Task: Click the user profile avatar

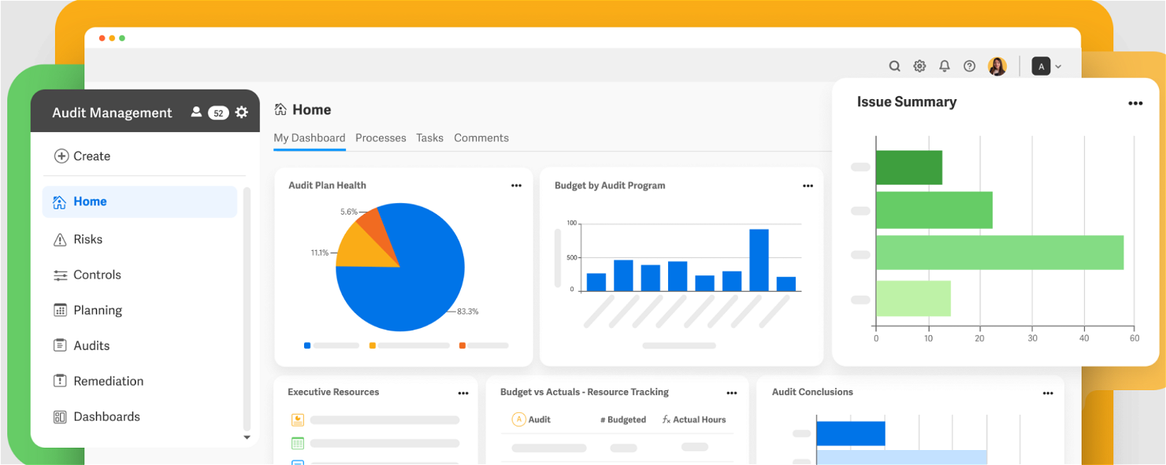Action: point(997,66)
